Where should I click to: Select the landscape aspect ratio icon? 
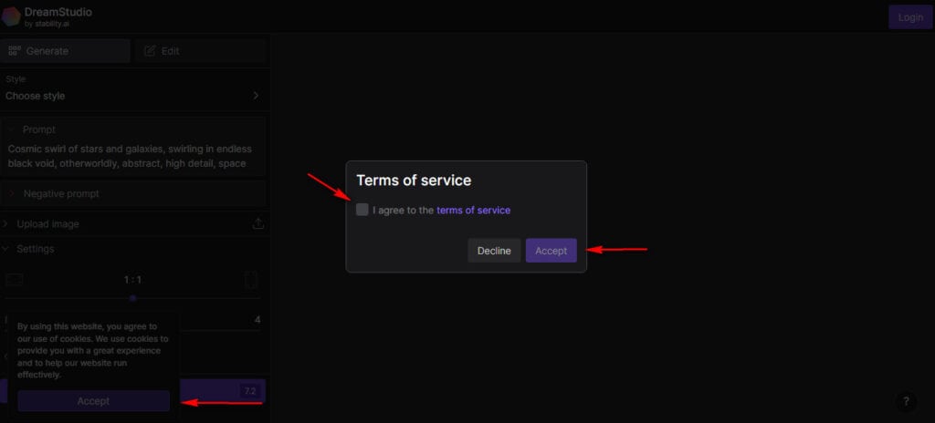coord(14,280)
